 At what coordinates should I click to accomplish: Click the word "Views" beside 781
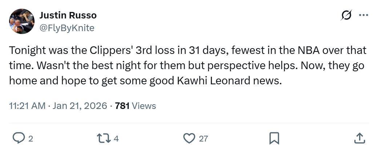pyautogui.click(x=144, y=106)
